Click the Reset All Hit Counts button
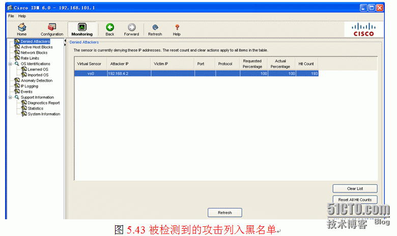397x236 pixels. click(355, 199)
